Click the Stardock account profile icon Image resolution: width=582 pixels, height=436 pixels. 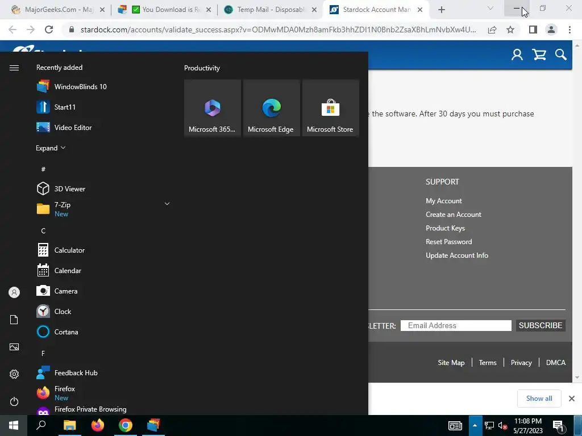517,55
